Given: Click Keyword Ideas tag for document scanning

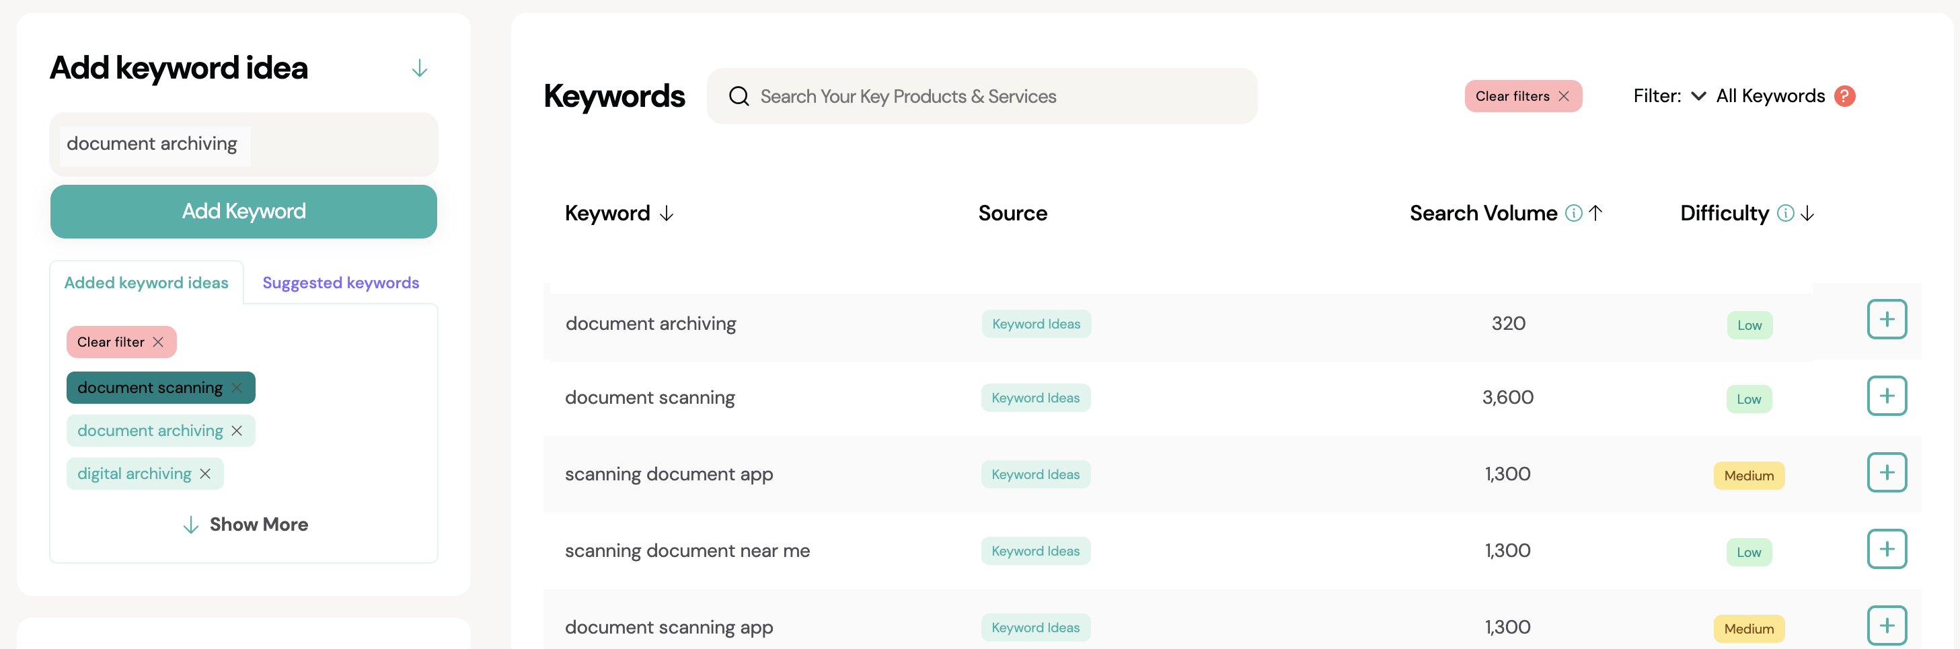Looking at the screenshot, I should click(1036, 398).
